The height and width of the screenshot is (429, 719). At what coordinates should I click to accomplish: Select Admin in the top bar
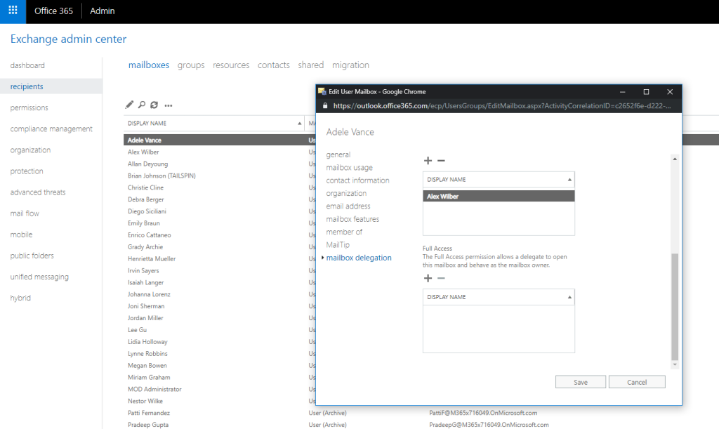coord(102,11)
